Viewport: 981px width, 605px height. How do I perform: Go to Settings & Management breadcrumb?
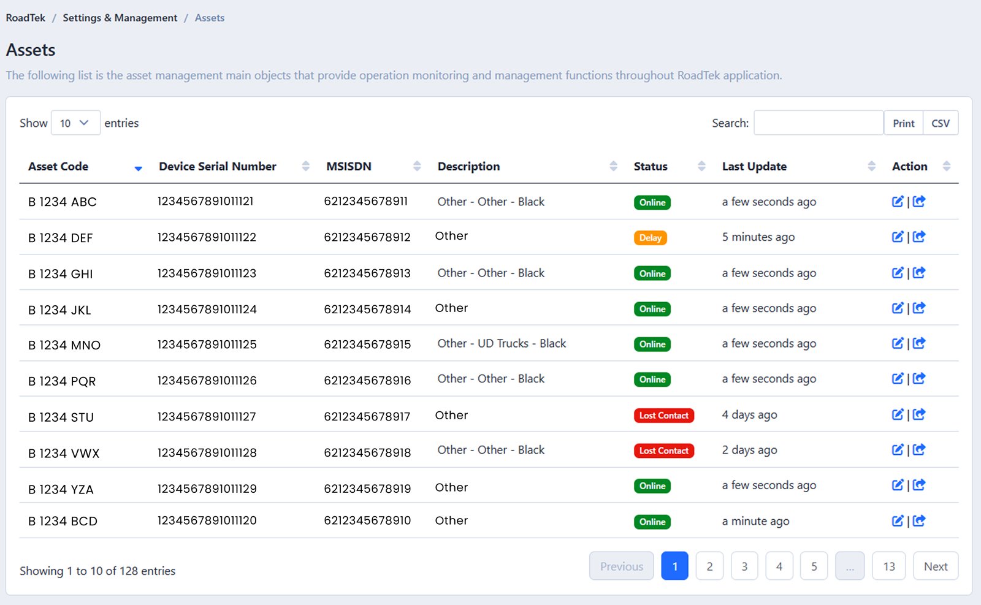(120, 18)
